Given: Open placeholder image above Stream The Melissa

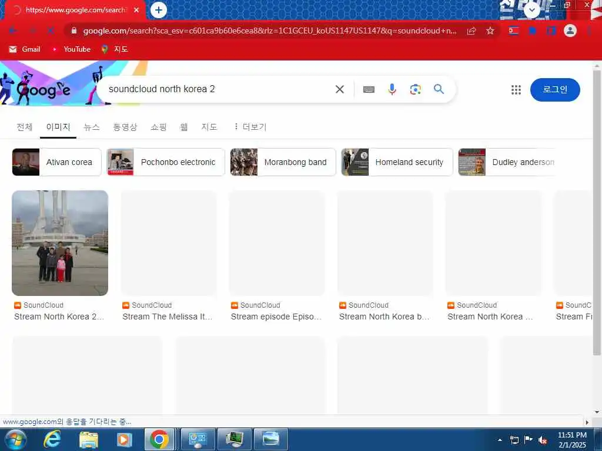Looking at the screenshot, I should click(x=169, y=243).
